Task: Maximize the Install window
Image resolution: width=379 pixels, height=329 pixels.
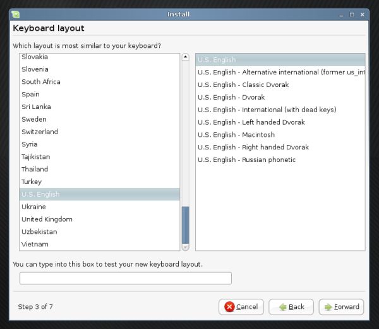Action: pos(352,14)
